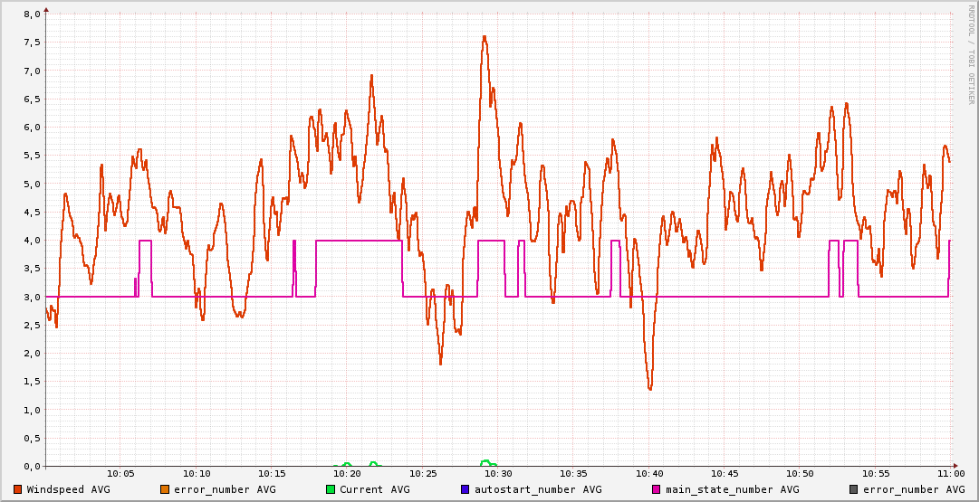
Task: Click the 10:05 time axis label
Action: click(120, 473)
